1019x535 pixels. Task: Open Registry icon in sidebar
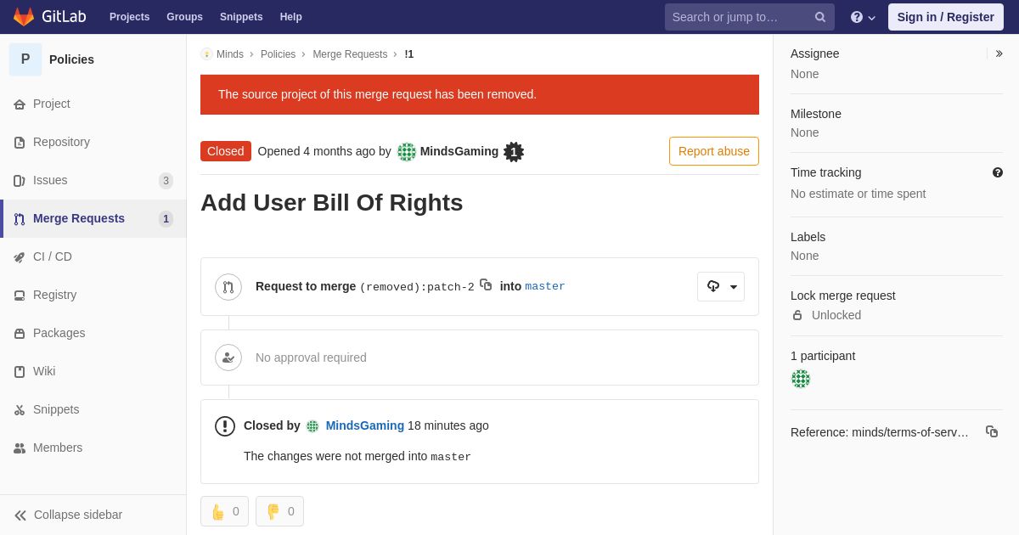point(20,296)
